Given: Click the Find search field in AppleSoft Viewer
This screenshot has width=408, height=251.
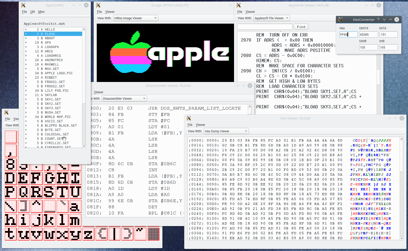Looking at the screenshot, I should coord(265,27).
